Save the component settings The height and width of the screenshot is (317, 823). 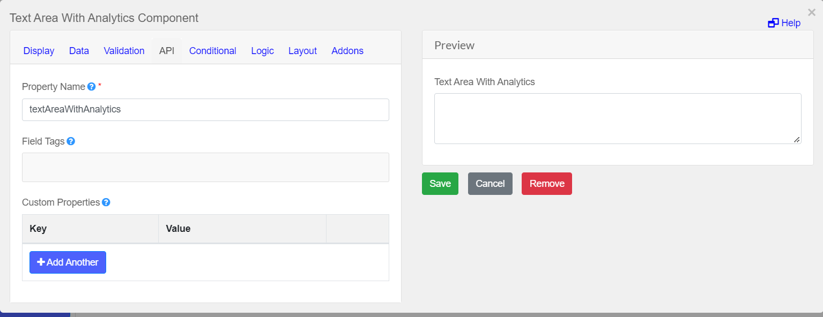coord(440,184)
